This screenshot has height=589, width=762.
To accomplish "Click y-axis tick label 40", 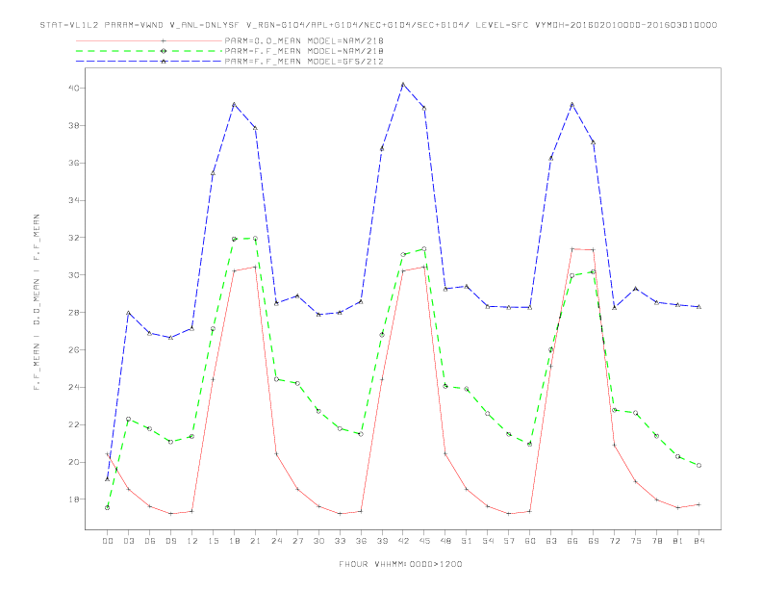I will 74,88.
